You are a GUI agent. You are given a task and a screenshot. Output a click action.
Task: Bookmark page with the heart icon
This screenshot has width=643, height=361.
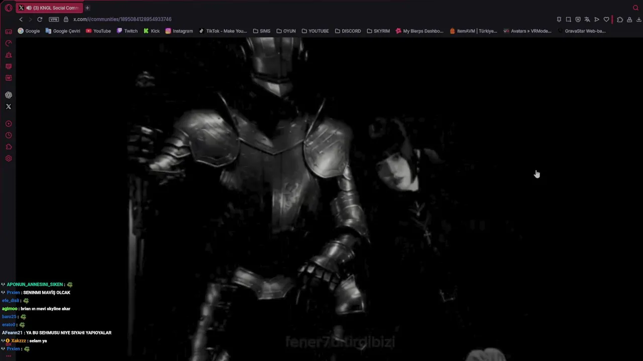[x=606, y=20]
